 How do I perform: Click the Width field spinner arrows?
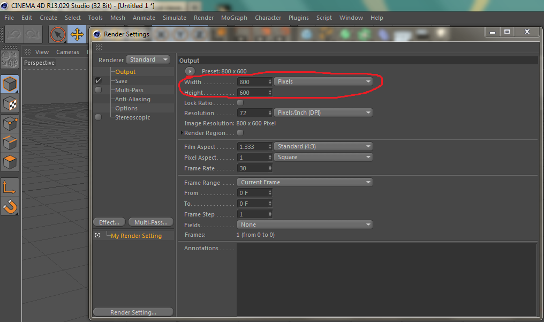[270, 82]
